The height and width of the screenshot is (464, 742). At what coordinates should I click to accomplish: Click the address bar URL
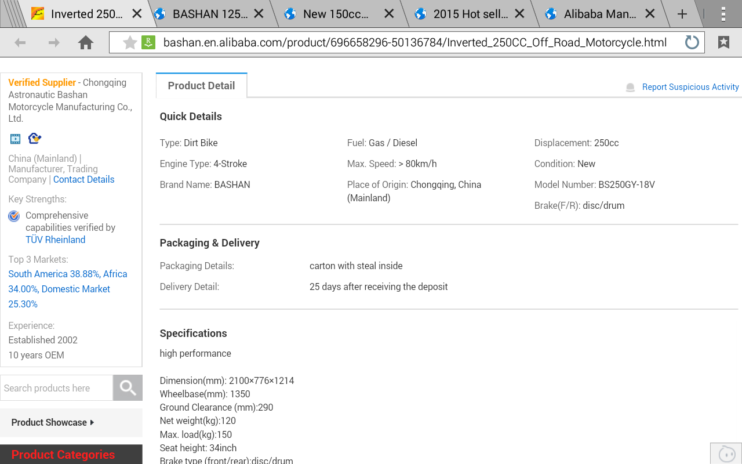pyautogui.click(x=414, y=42)
